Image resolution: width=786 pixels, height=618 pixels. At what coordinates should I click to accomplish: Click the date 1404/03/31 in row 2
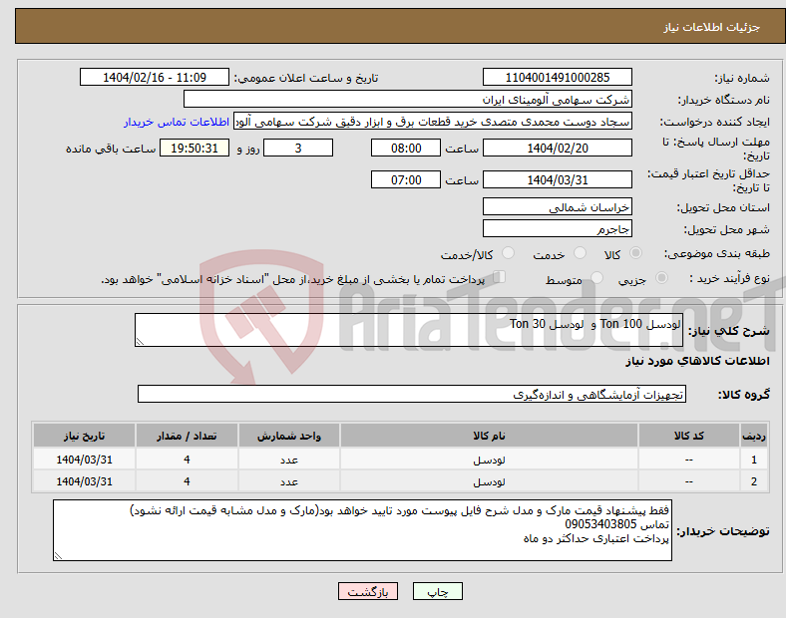pos(84,481)
